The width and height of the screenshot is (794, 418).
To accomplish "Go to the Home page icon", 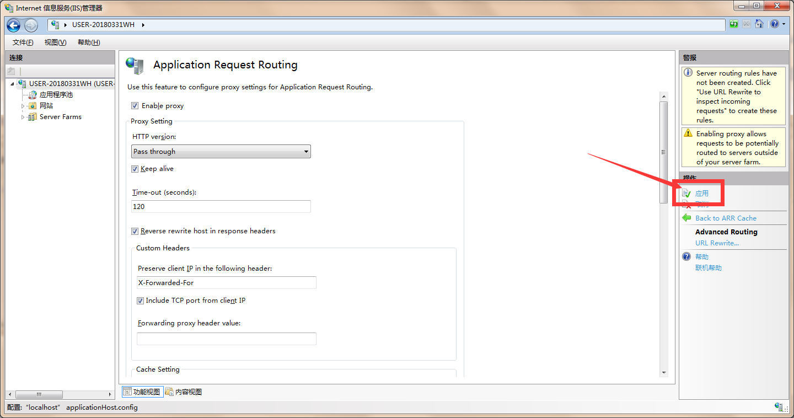I will [759, 24].
